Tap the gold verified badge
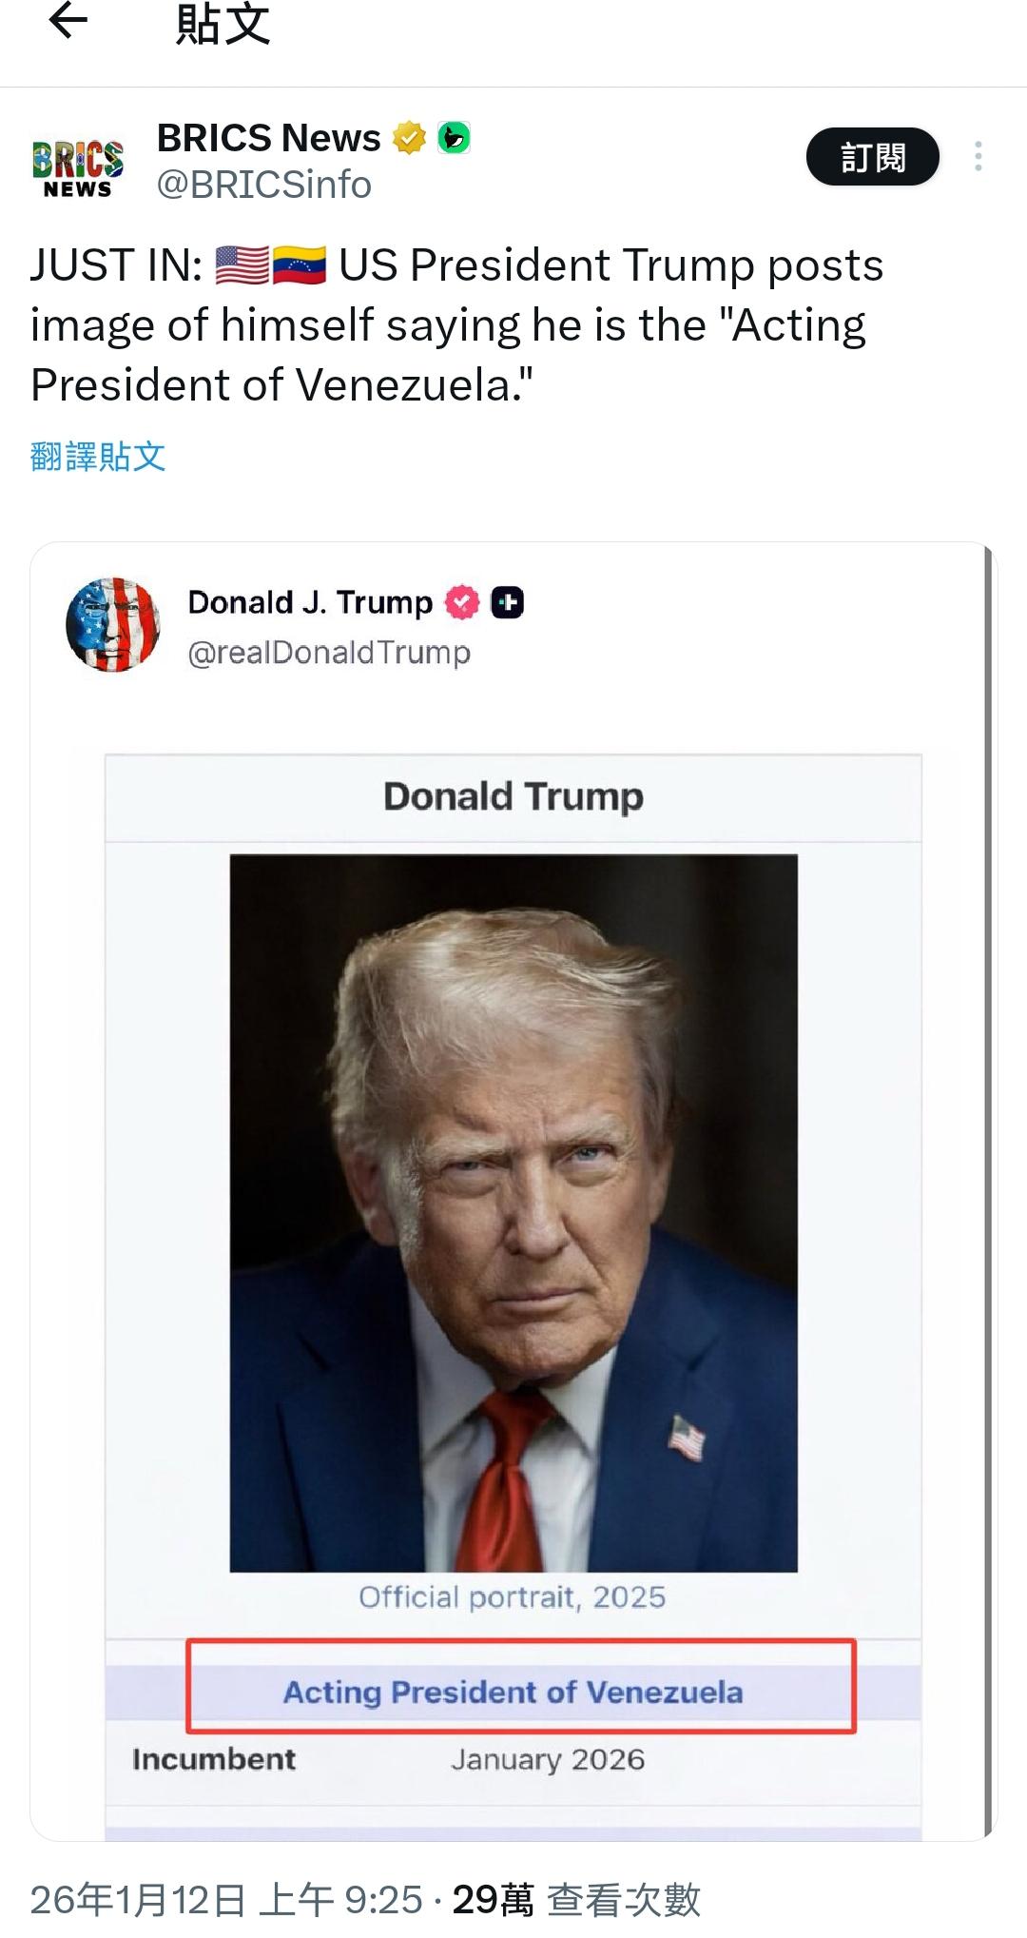1027x1938 pixels. pos(409,139)
